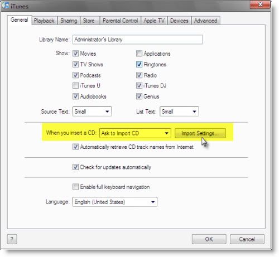Open the When you insert a CD dropdown
This screenshot has width=279, height=257.
click(135, 133)
